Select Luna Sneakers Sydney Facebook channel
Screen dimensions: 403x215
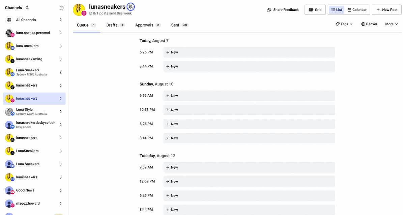pyautogui.click(x=34, y=72)
